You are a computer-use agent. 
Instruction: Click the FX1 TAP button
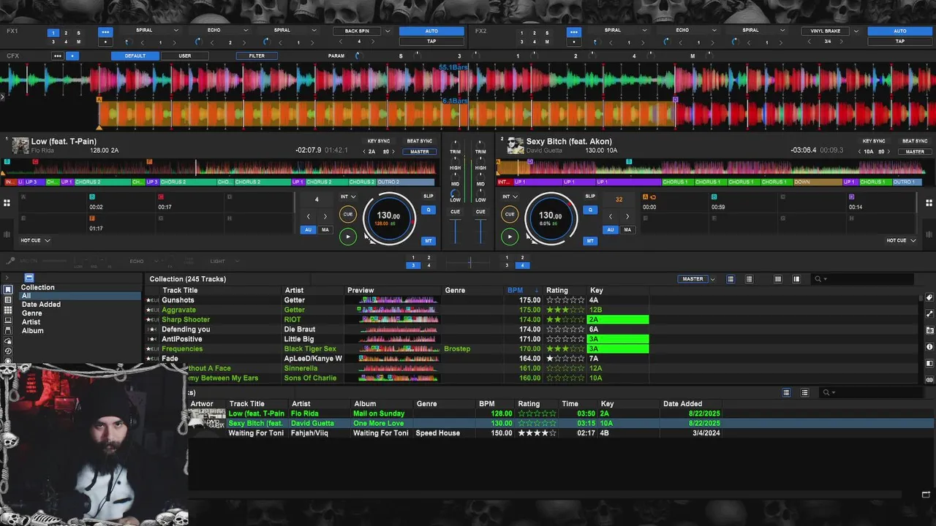click(431, 42)
